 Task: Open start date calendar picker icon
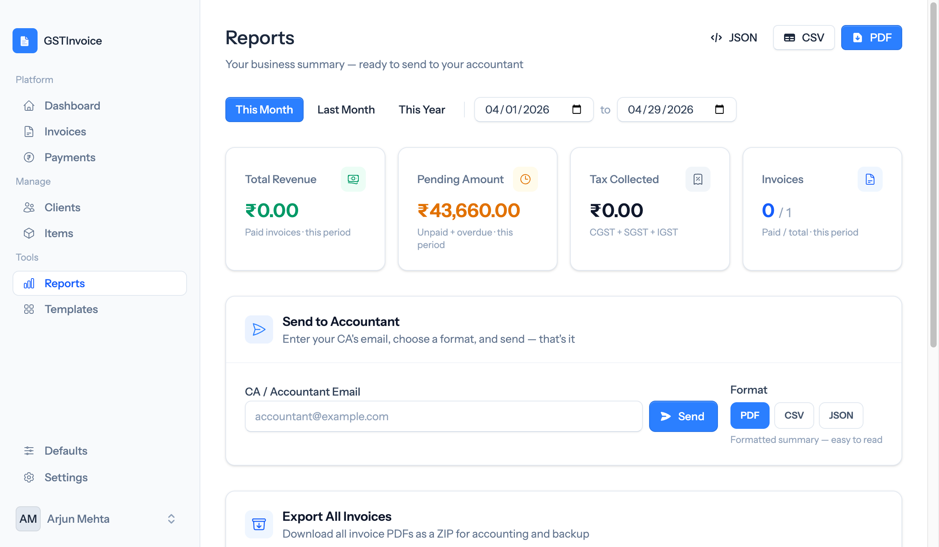(x=577, y=109)
